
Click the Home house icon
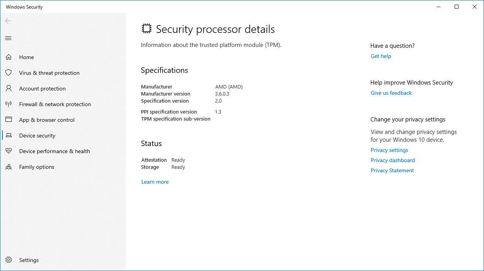8,57
